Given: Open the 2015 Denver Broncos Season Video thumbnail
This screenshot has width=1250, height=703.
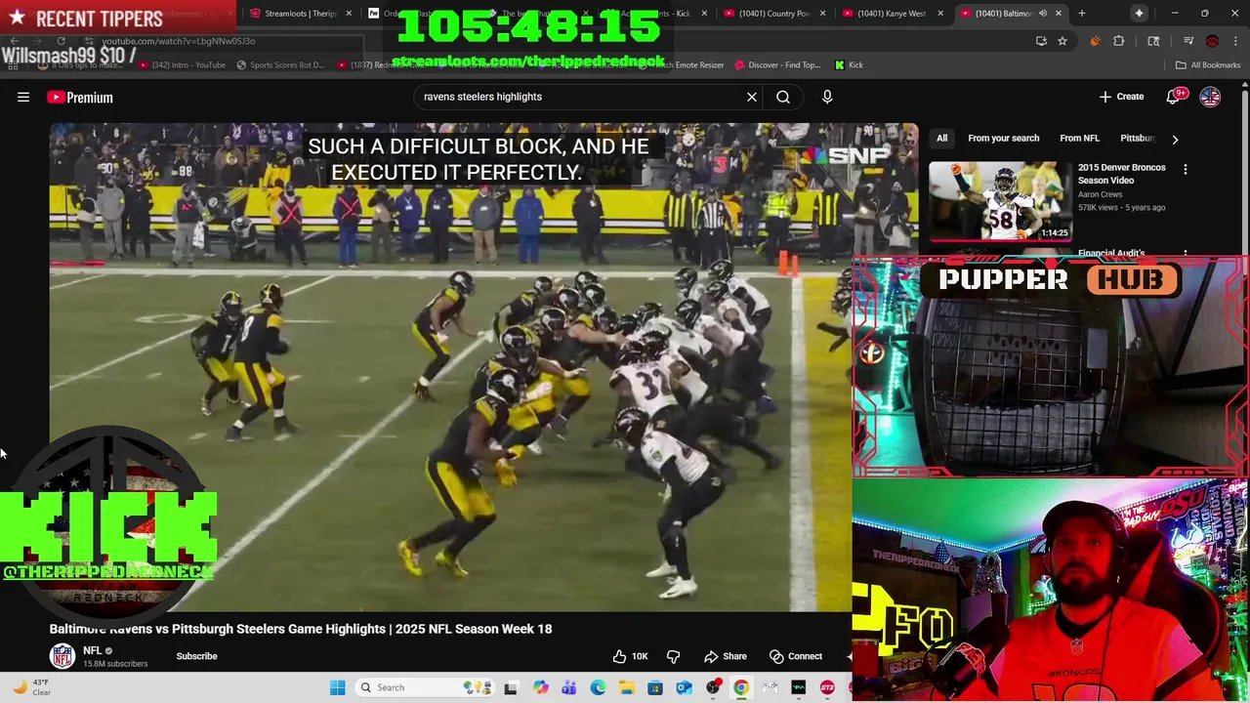Looking at the screenshot, I should pyautogui.click(x=1000, y=200).
